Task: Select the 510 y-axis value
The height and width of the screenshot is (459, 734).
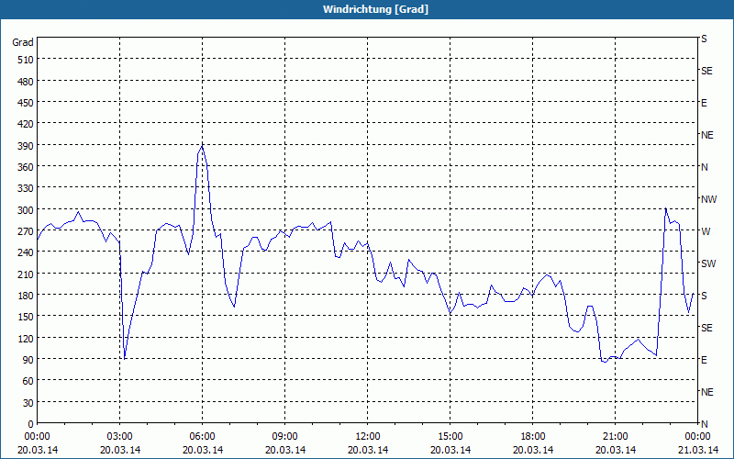Action: [26, 60]
